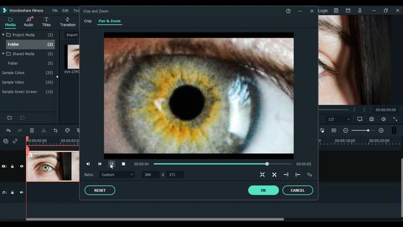
Task: Take a snapshot with camera icon
Action: tap(372, 119)
